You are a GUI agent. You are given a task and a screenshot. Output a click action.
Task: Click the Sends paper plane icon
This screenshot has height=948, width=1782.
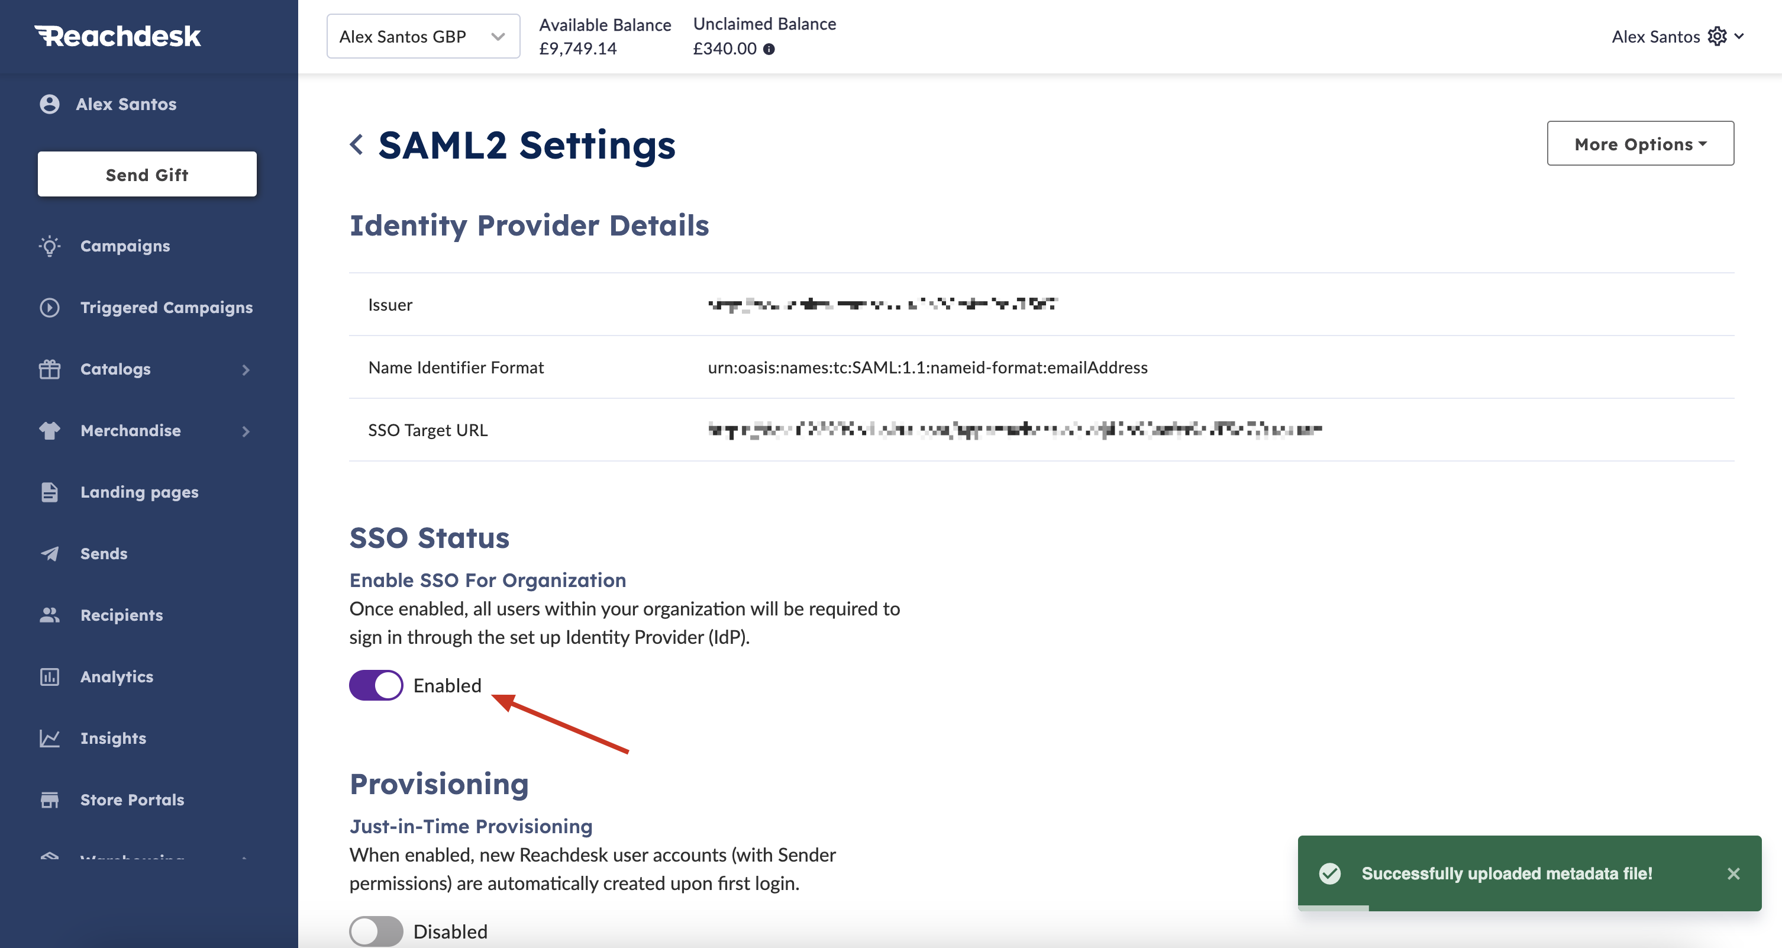click(49, 553)
